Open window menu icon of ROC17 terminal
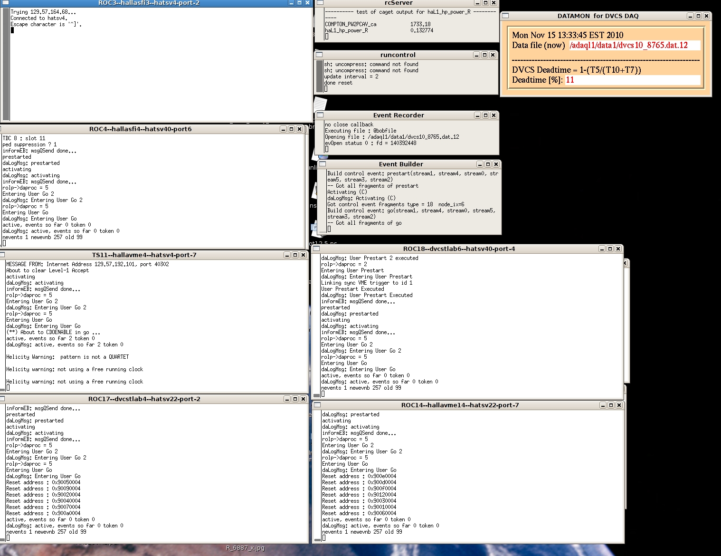 point(2,399)
